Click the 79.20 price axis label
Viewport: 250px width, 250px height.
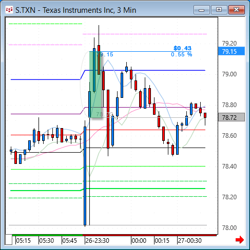pos(229,44)
